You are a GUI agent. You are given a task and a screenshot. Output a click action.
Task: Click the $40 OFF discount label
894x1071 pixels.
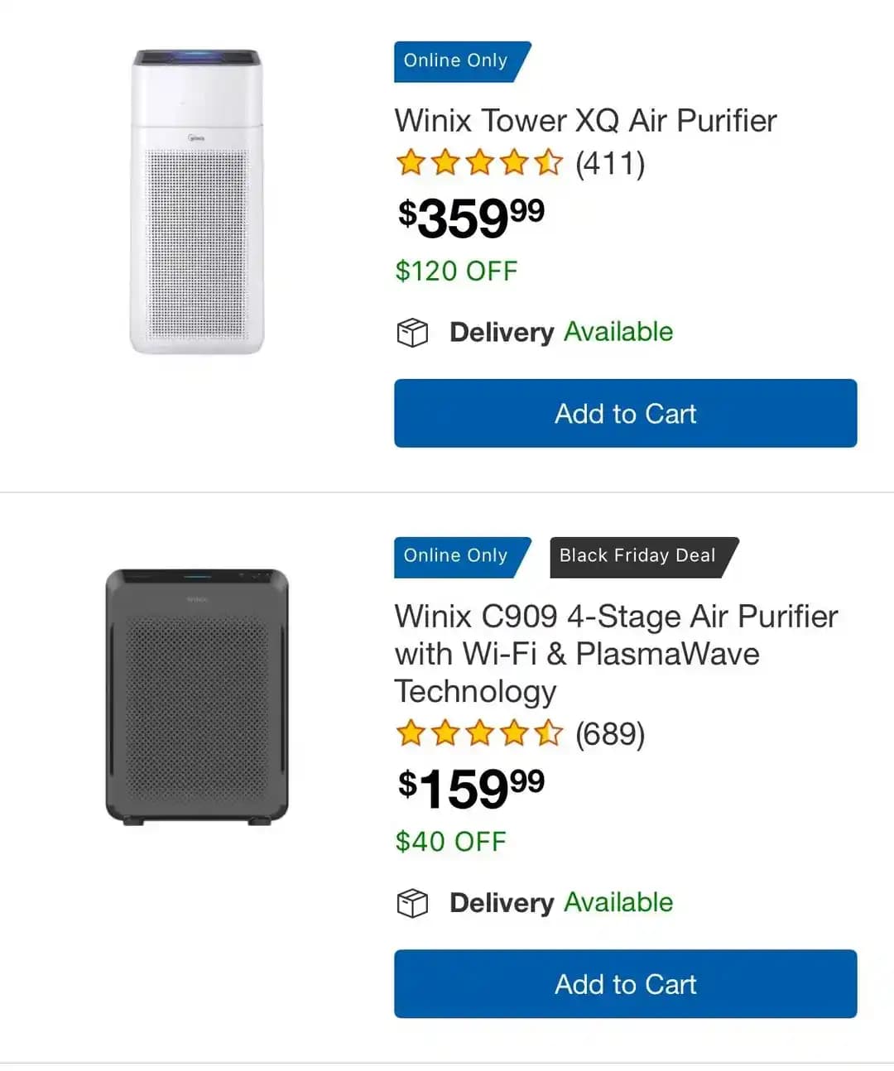pyautogui.click(x=451, y=841)
